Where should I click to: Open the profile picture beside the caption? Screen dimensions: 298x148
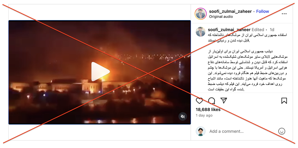201,32
